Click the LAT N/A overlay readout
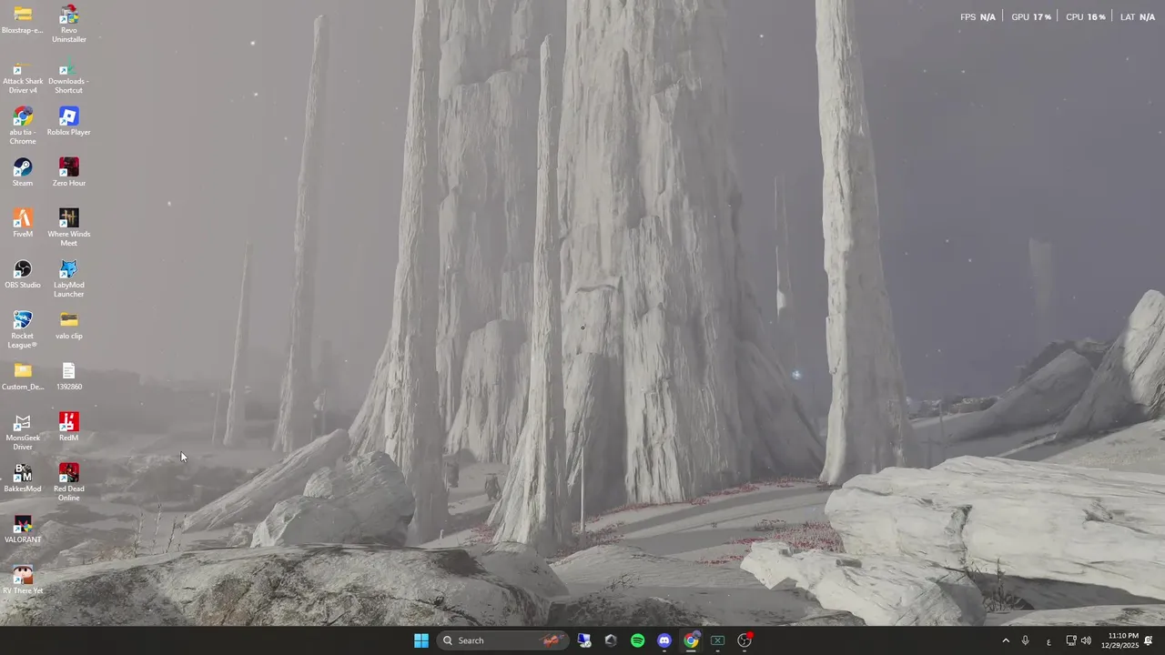 click(x=1138, y=16)
